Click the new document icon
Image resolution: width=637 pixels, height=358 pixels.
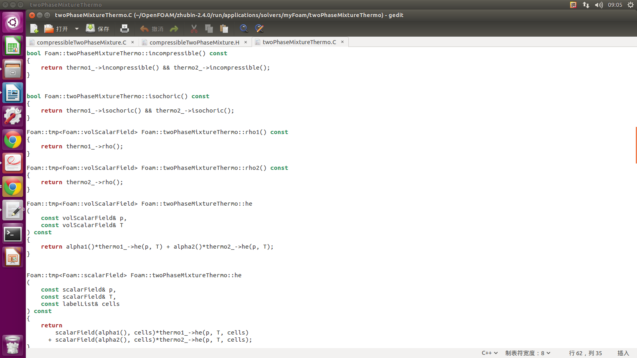coord(34,29)
